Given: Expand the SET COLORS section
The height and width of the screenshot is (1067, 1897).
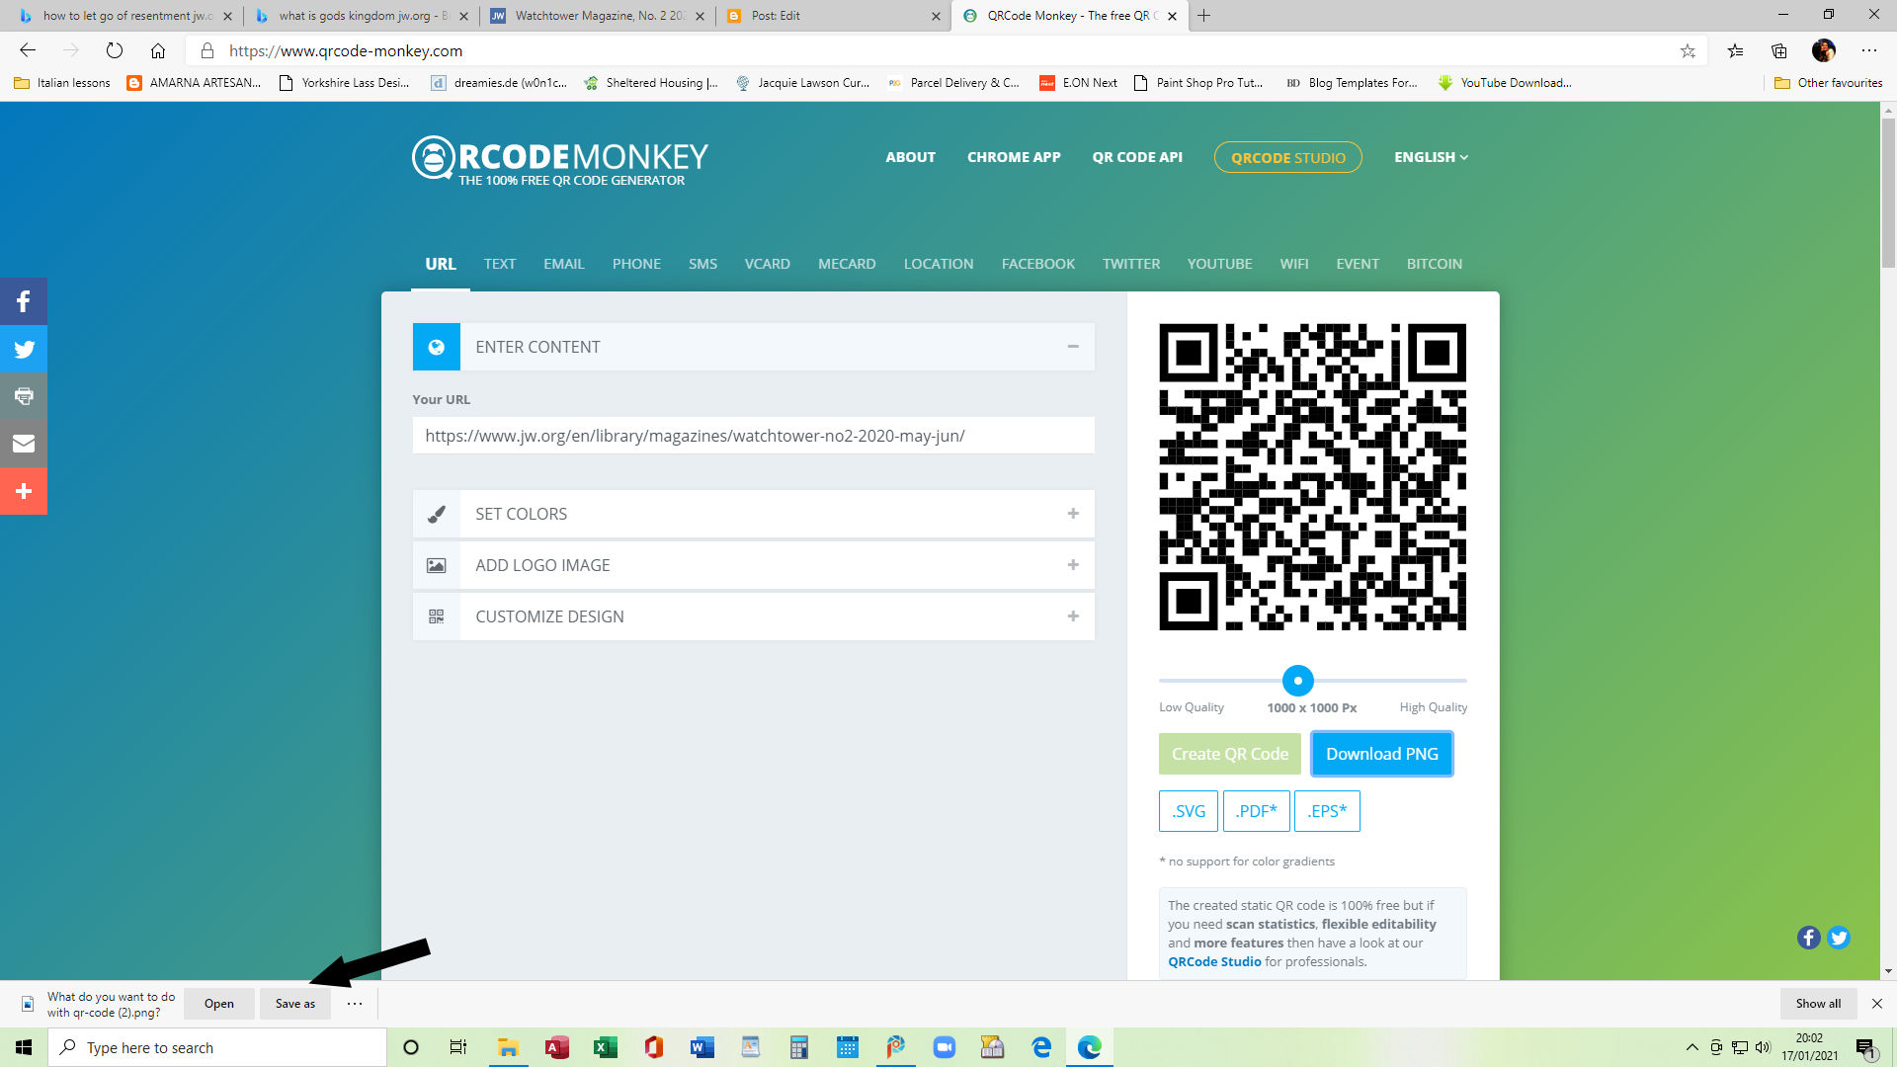Looking at the screenshot, I should [x=1073, y=514].
